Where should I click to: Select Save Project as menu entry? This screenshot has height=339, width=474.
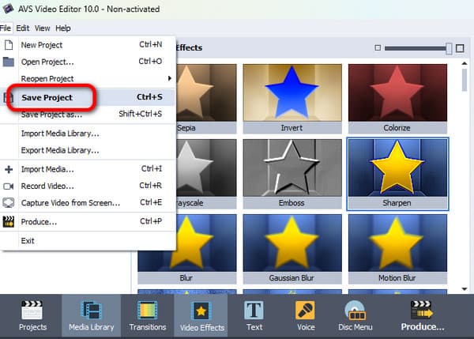click(x=88, y=115)
